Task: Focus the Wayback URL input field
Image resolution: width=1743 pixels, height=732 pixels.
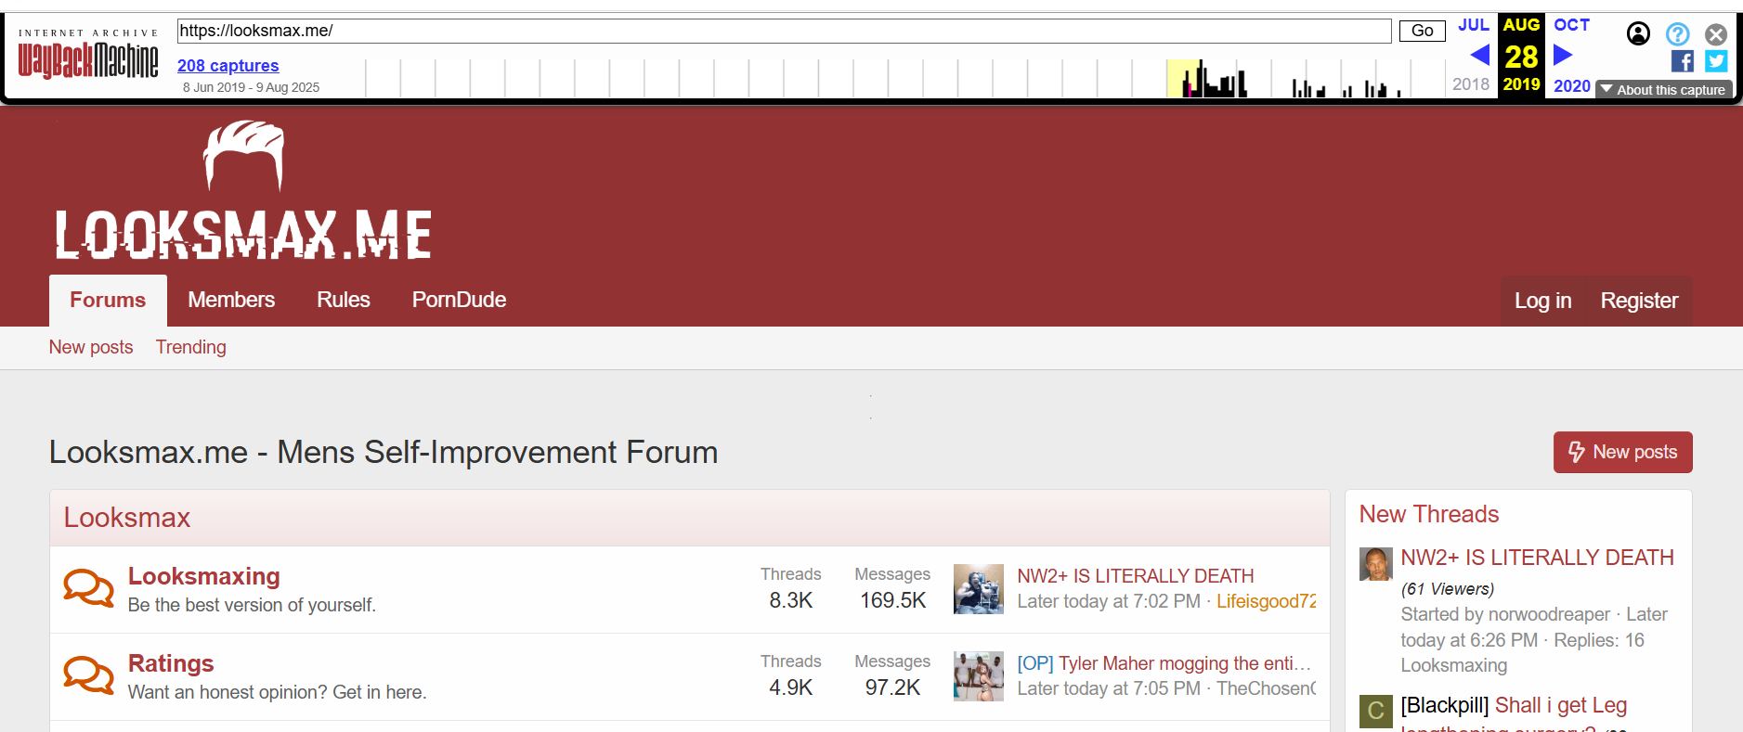Action: [x=784, y=31]
